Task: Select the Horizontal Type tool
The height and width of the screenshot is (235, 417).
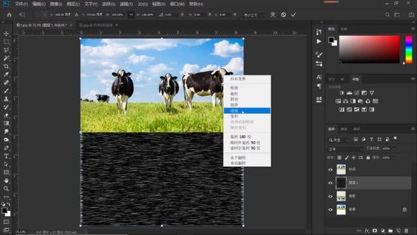Action: [x=7, y=156]
